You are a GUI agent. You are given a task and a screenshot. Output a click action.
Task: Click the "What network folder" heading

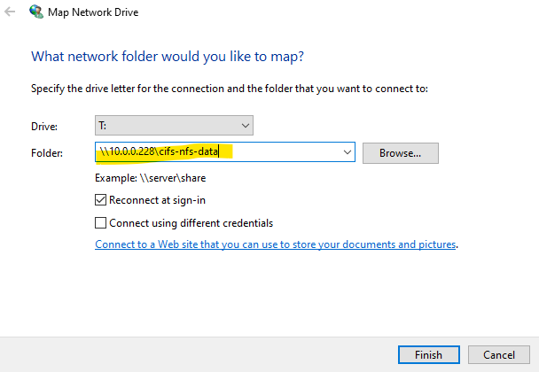(167, 56)
